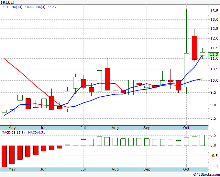Open the 12Stocks.com watermark link
Image resolution: width=220 pixels, height=177 pixels.
click(x=206, y=174)
